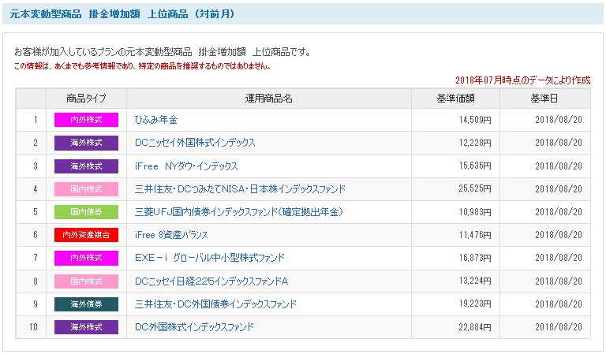This screenshot has height=354, width=606.
Task: Select price 19,223円
Action: pos(475,304)
